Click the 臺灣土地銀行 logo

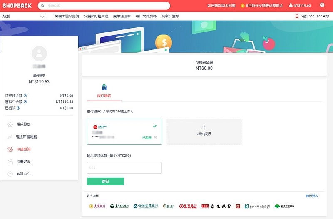pos(119,206)
